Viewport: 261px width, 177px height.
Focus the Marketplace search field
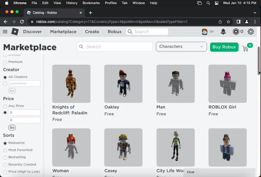tap(114, 47)
